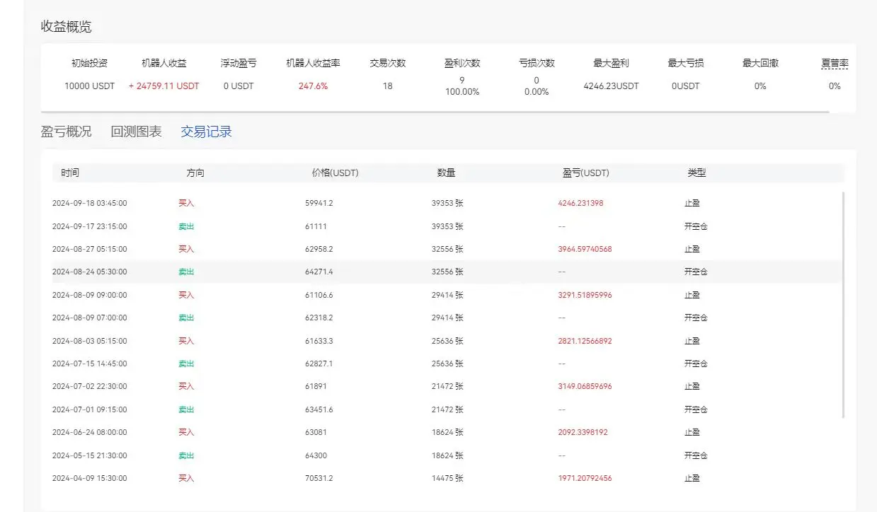Click the profit value 3291.51895996
The width and height of the screenshot is (877, 512).
[x=585, y=295]
